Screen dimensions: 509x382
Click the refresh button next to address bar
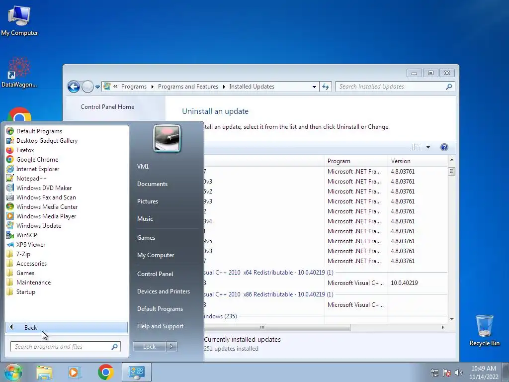coord(326,87)
